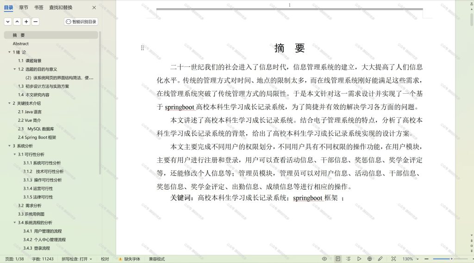Go to 3.1.3 操作可行性分析
This screenshot has width=474, height=263.
[43, 180]
